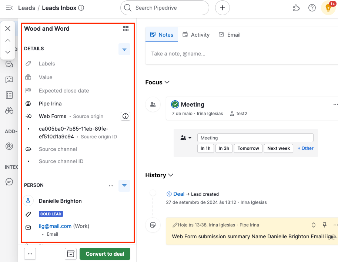
Task: Archive the lead
Action: (x=71, y=254)
